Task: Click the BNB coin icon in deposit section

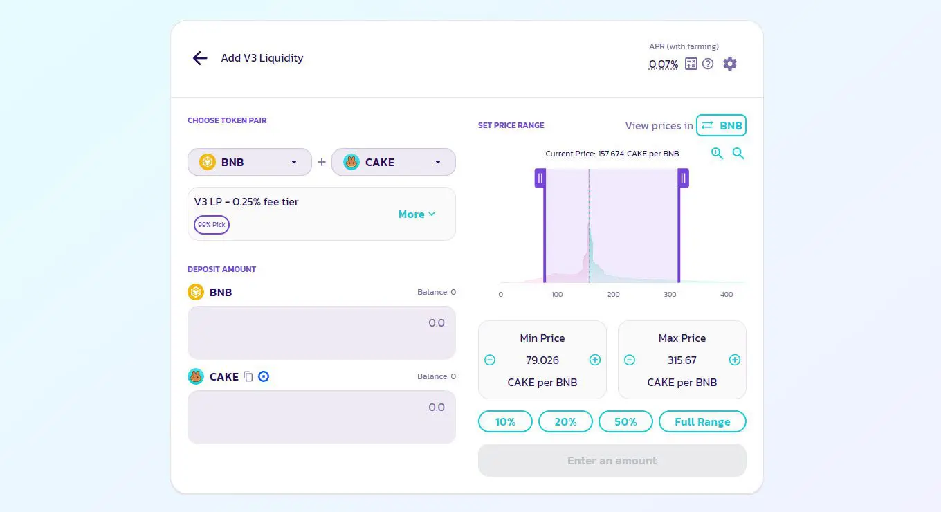Action: coord(196,292)
